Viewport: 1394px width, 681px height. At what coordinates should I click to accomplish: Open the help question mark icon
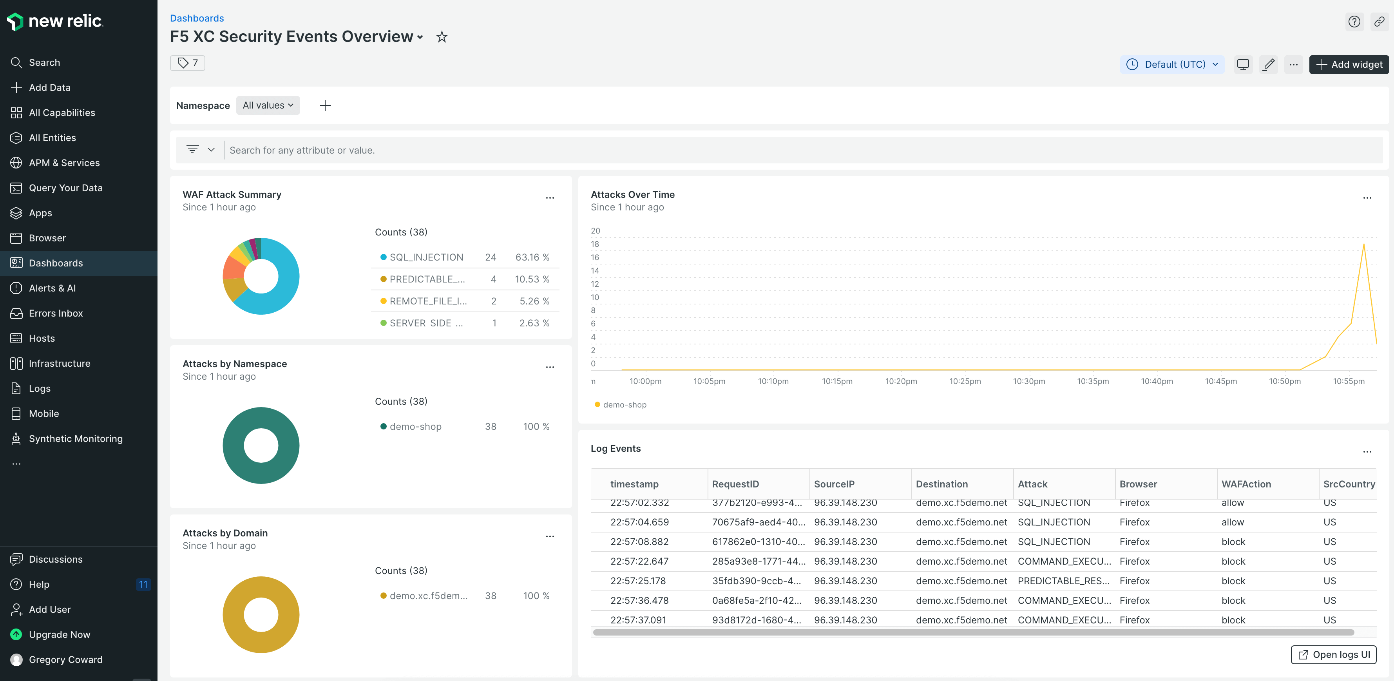click(x=1354, y=22)
